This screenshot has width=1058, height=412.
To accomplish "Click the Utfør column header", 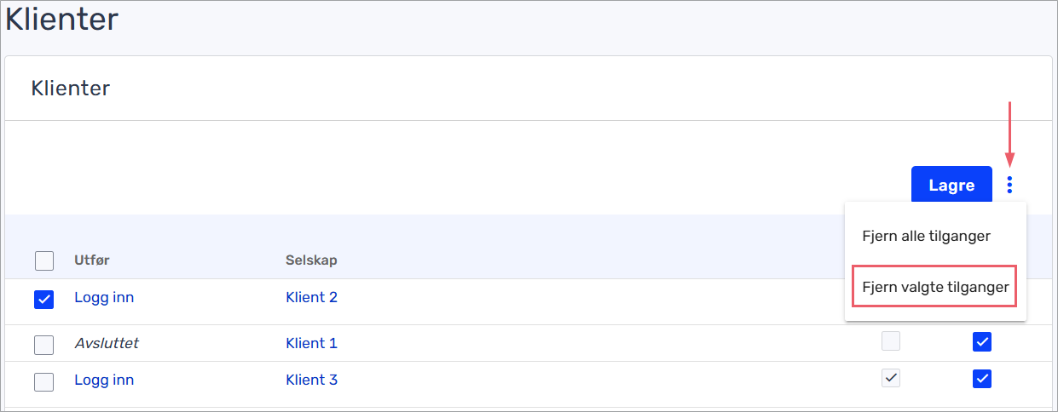I will pyautogui.click(x=92, y=260).
